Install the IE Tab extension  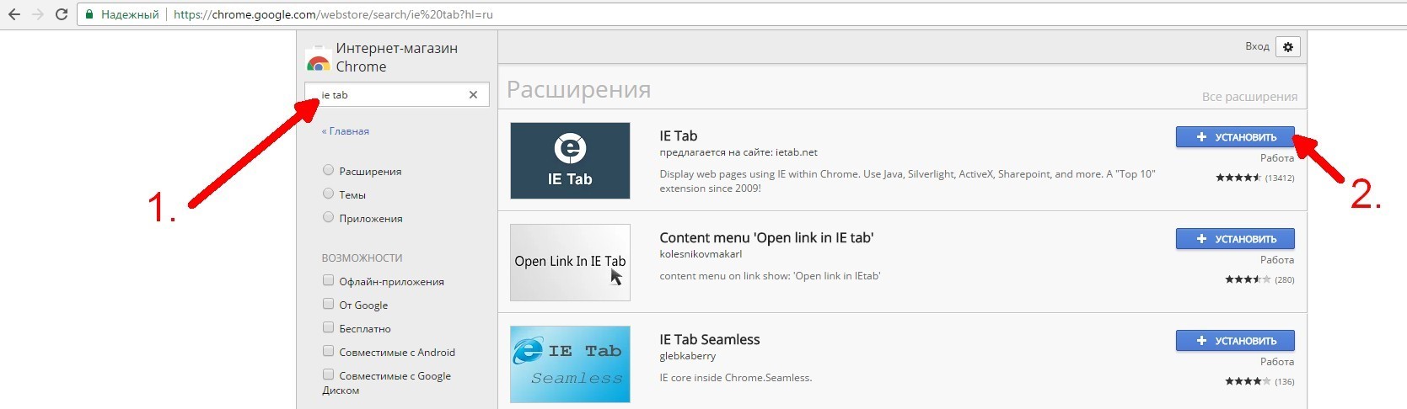[x=1235, y=137]
